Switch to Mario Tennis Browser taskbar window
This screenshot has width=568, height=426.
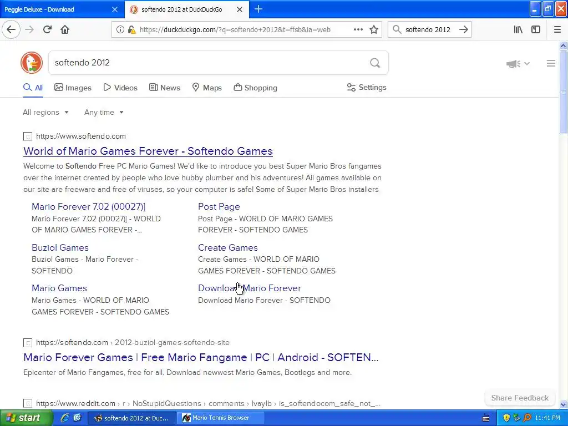220,418
